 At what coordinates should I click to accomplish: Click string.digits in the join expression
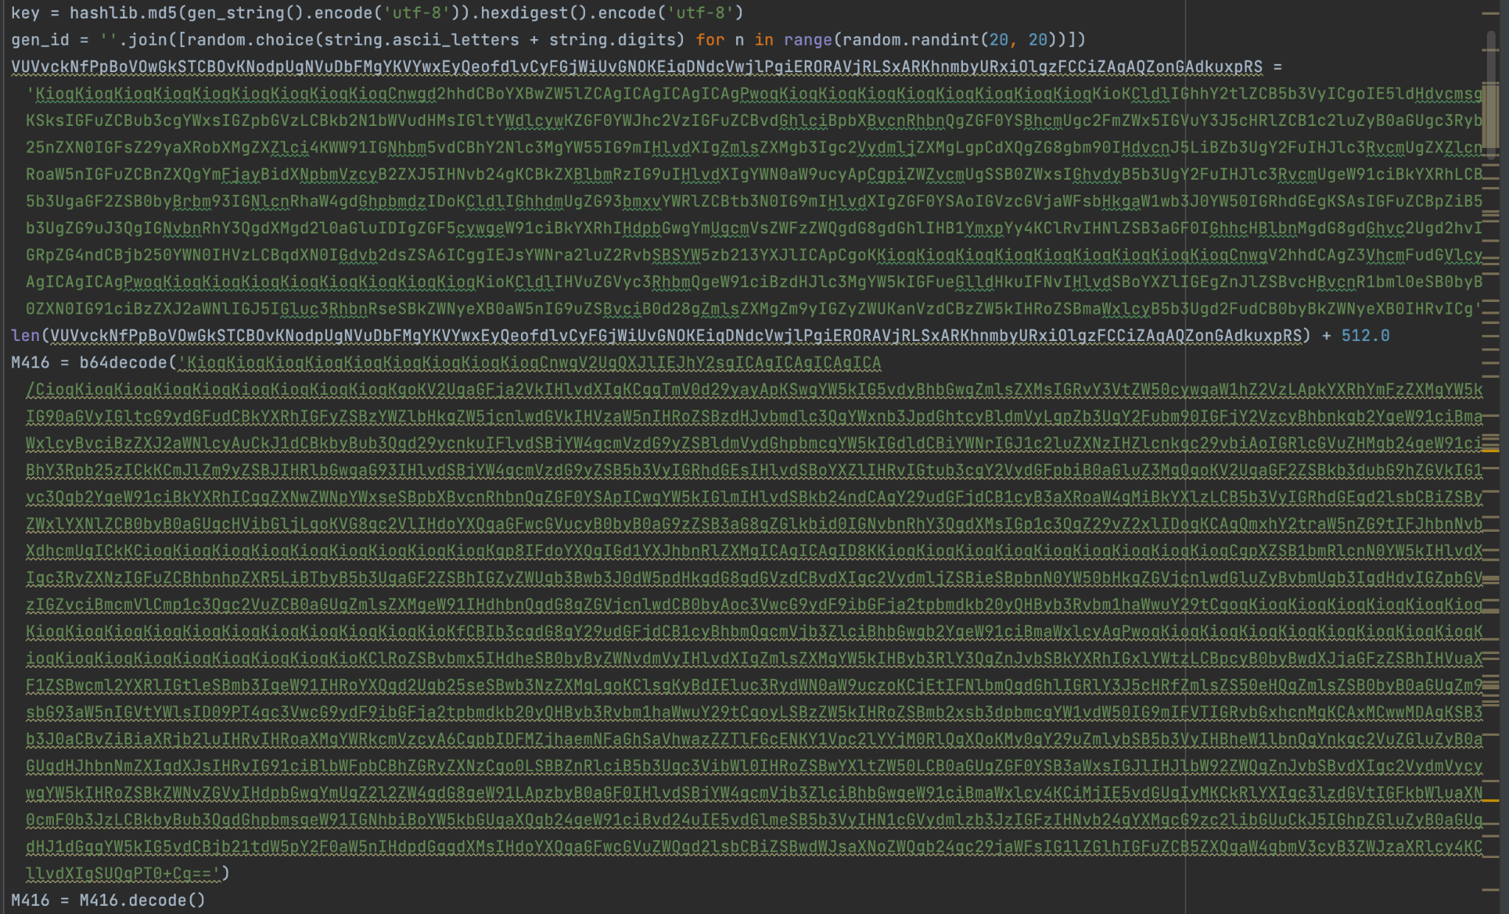[612, 40]
